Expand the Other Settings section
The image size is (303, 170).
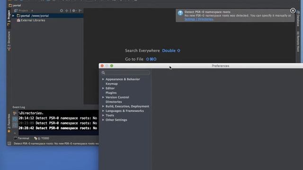click(103, 120)
